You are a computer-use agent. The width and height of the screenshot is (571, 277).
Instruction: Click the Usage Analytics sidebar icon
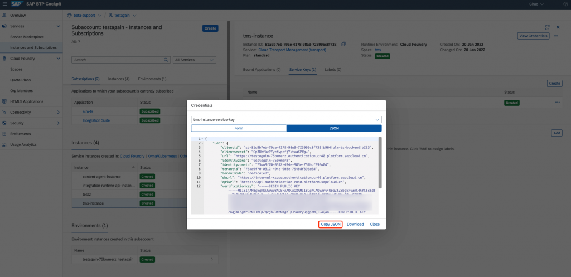click(4, 144)
